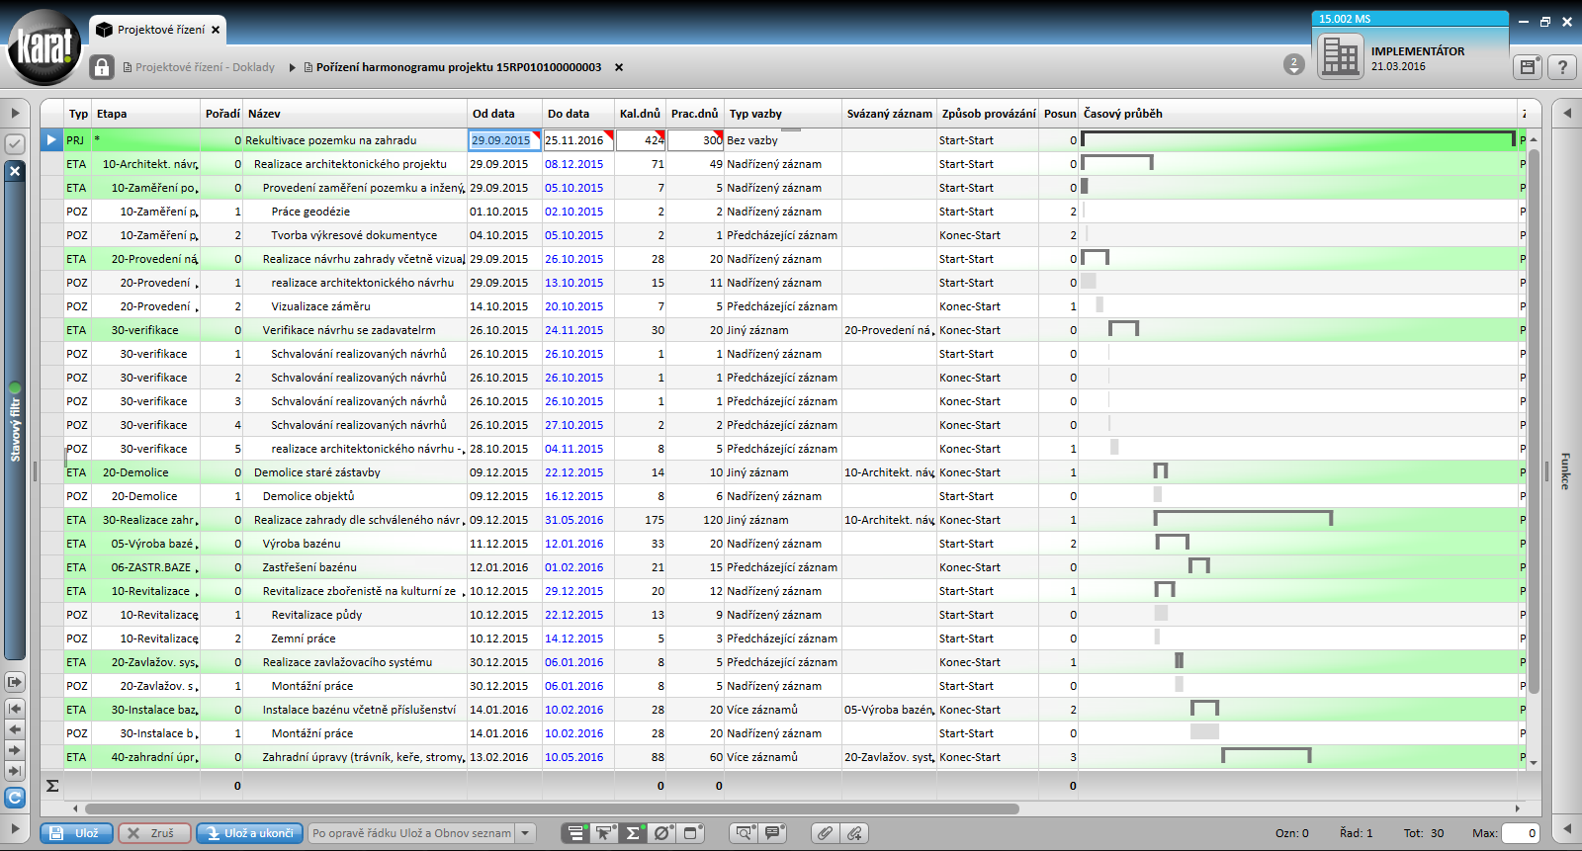The width and height of the screenshot is (1582, 851).
Task: Sort by the Název column header
Action: (356, 114)
